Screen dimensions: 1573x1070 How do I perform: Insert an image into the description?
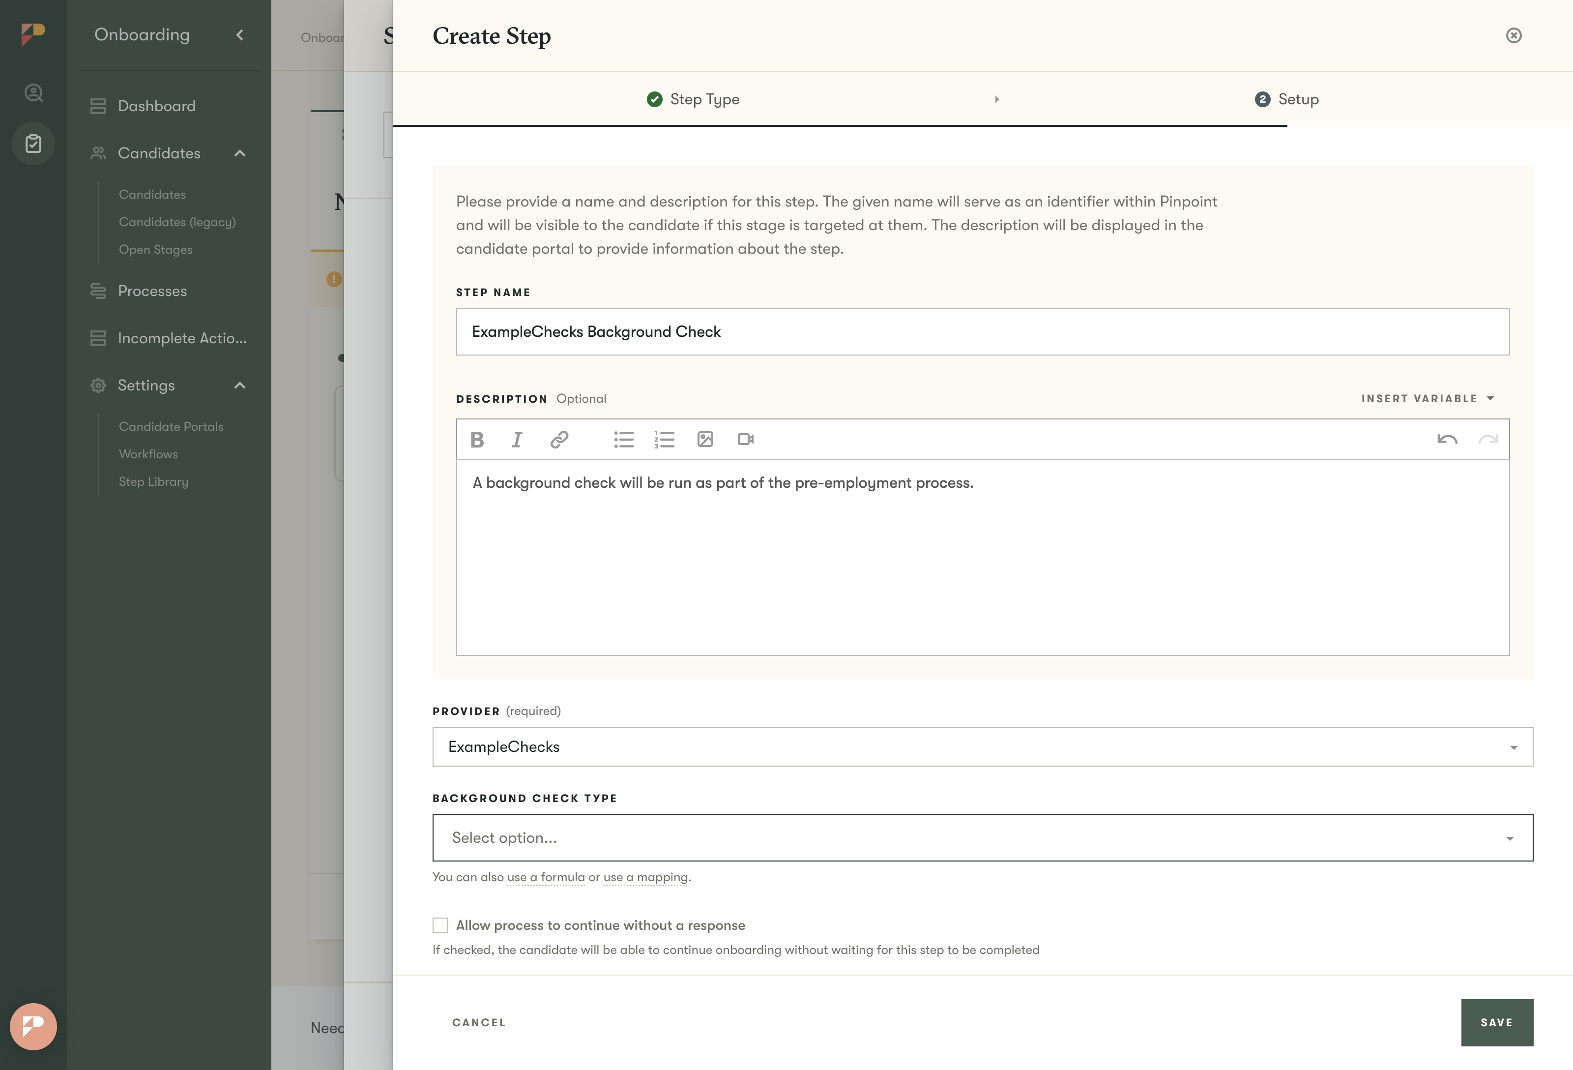point(704,440)
